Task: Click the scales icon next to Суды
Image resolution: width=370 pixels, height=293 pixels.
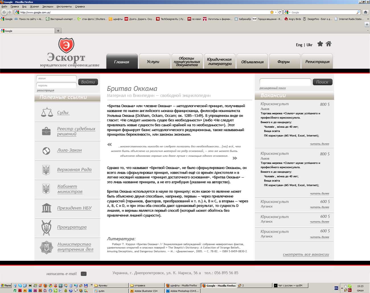Action: point(47,112)
